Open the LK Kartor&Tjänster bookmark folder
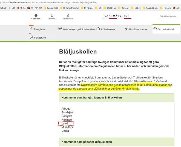Screen dimensions: 181x147 pyautogui.click(x=69, y=8)
